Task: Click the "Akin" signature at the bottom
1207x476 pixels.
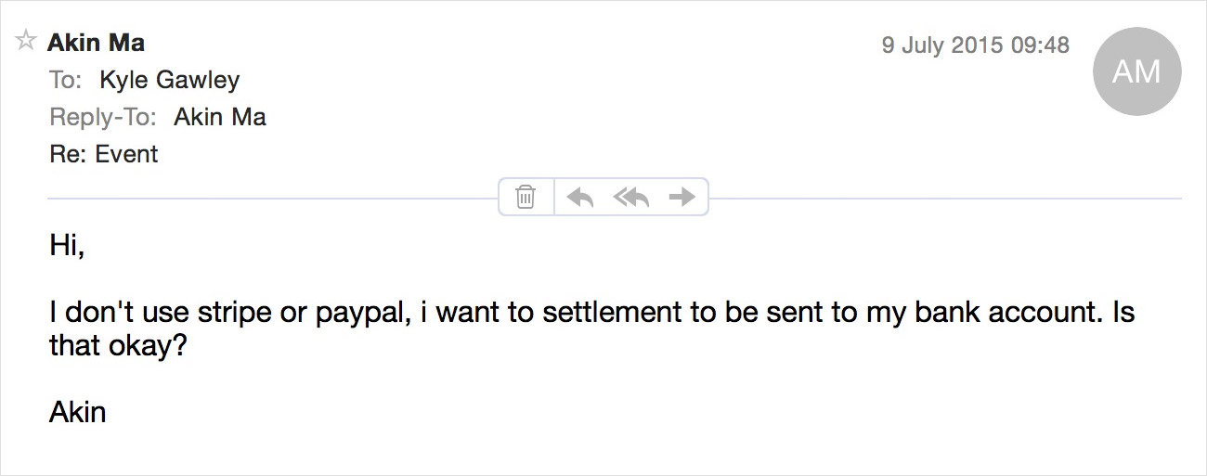Action: 78,412
